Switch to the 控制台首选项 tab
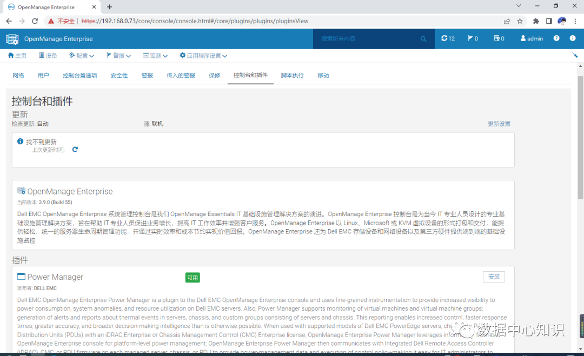 tap(79, 75)
